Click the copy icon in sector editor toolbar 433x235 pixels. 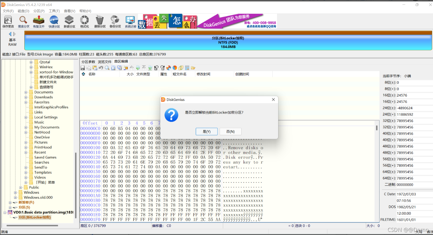click(89, 68)
